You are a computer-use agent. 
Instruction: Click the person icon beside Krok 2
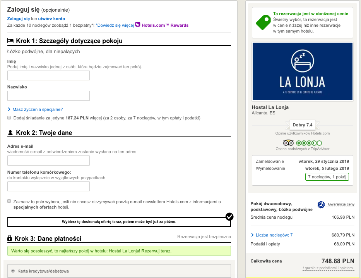tap(10, 133)
